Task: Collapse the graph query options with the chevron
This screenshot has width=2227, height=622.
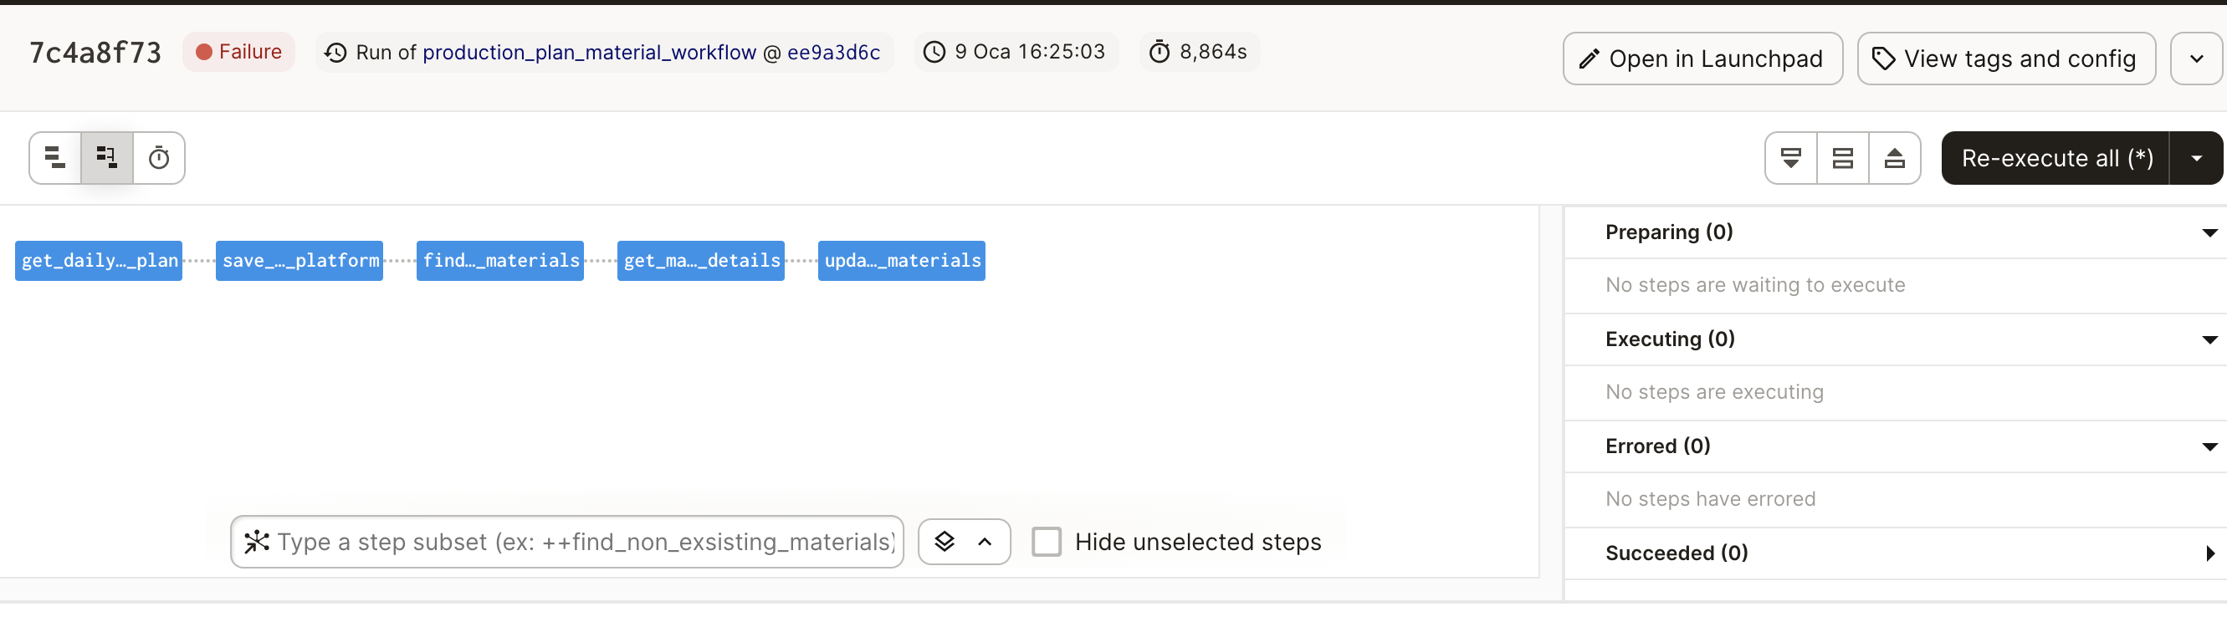Action: pos(986,542)
